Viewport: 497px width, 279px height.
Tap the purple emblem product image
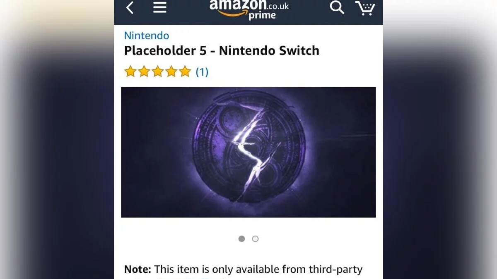click(248, 152)
